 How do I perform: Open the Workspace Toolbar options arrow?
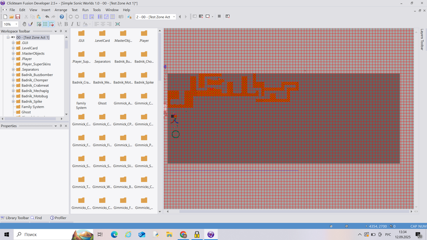56,31
